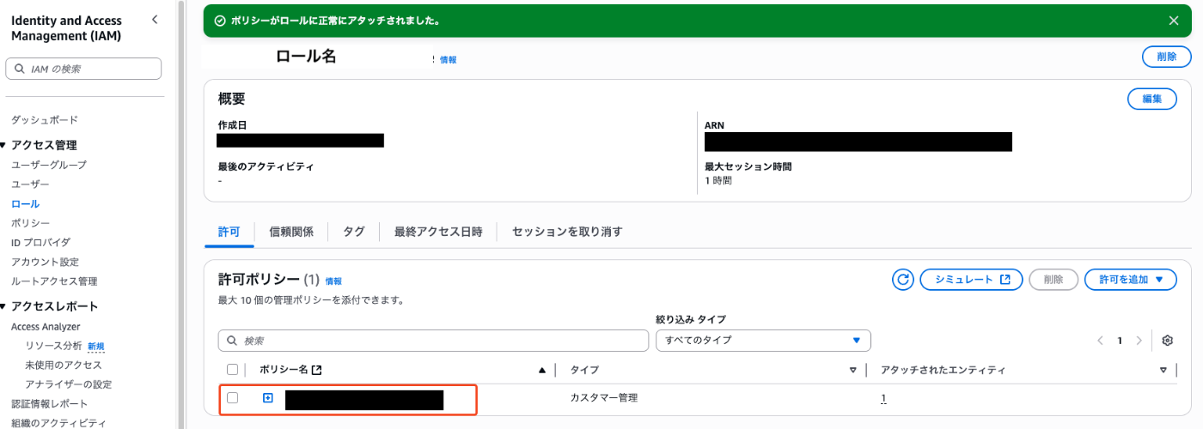Switch to the タグ tab
The width and height of the screenshot is (1203, 429).
point(354,232)
